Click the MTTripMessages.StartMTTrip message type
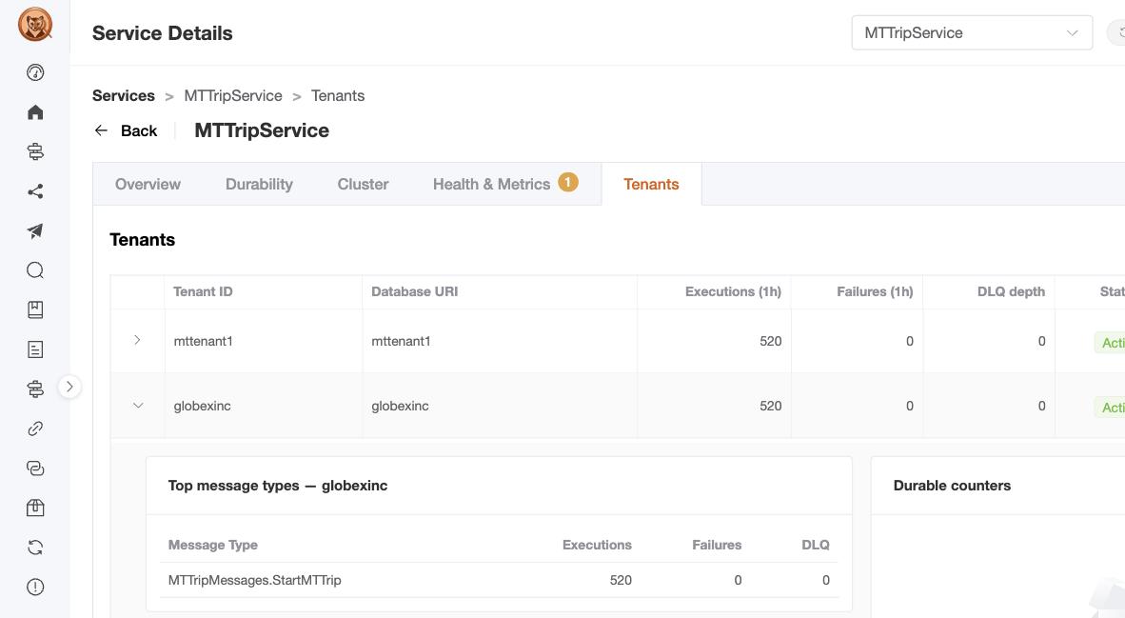The image size is (1125, 618). click(x=255, y=580)
